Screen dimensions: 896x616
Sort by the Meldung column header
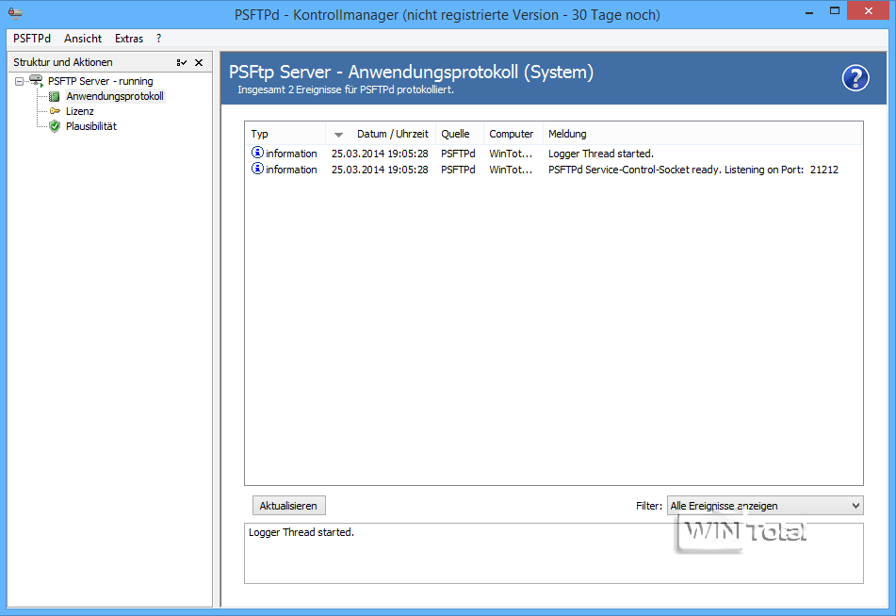tap(702, 134)
